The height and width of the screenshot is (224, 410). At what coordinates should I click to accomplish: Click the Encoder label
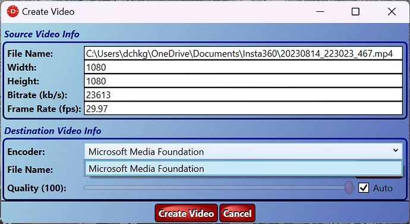[x=26, y=152]
